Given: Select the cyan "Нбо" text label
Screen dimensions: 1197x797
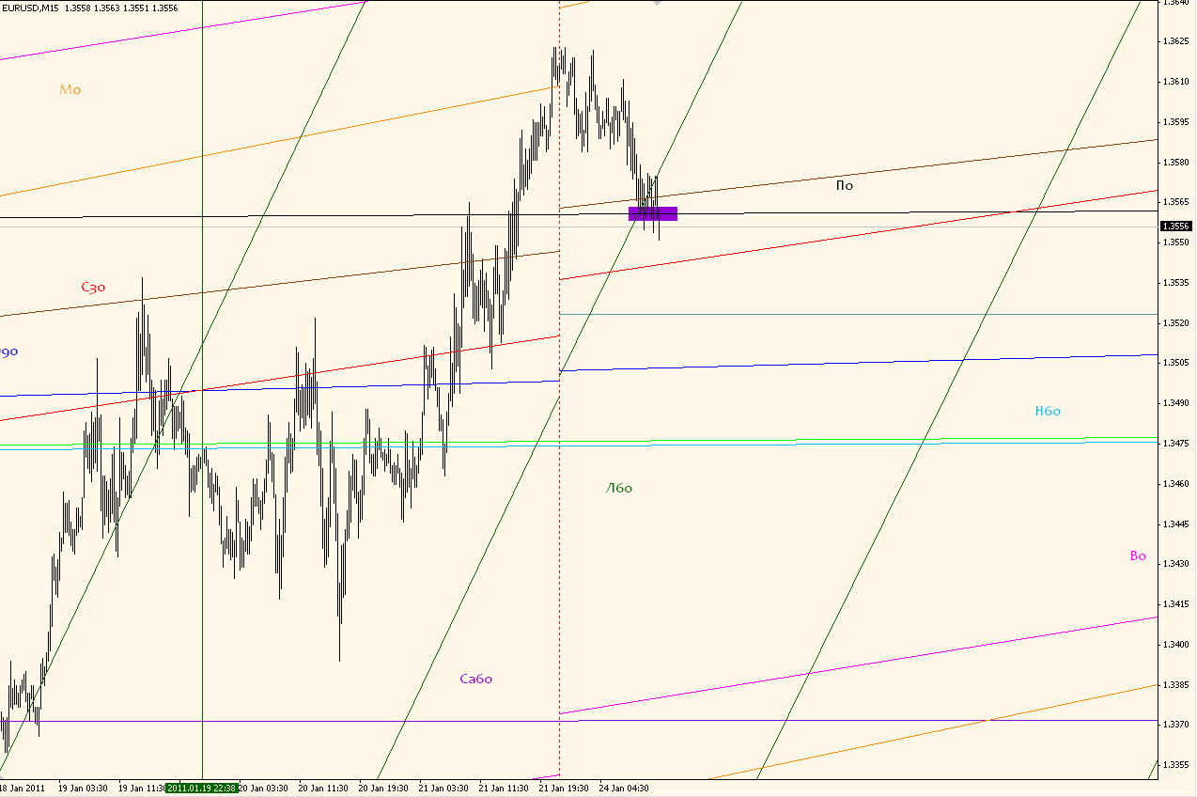Looking at the screenshot, I should click(x=1048, y=411).
